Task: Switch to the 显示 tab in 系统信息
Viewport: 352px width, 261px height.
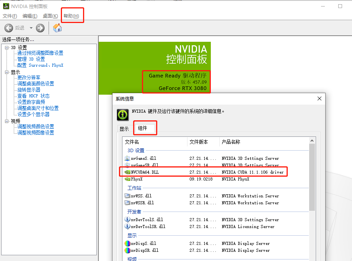Action: click(x=124, y=129)
